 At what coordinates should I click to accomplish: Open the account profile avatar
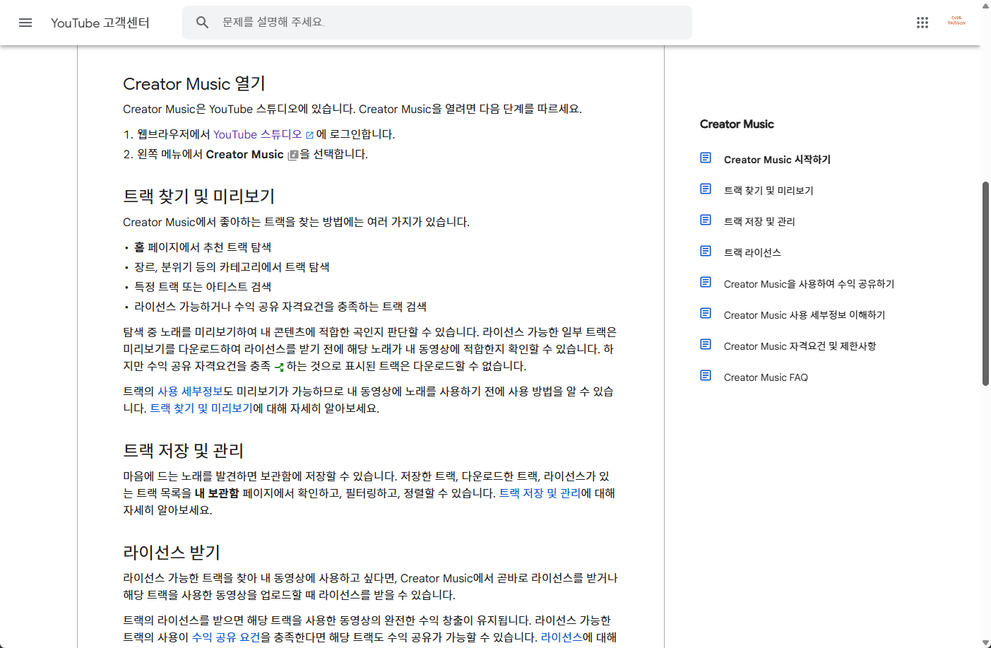[x=956, y=22]
